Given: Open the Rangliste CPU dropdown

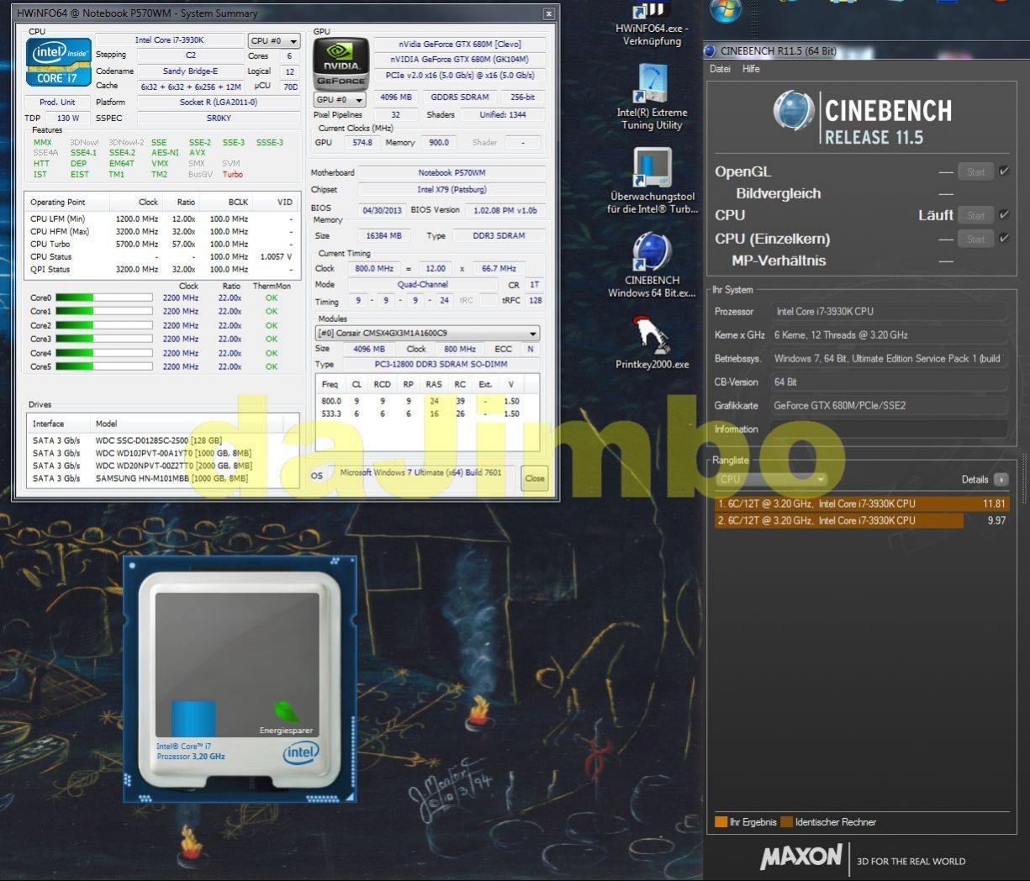Looking at the screenshot, I should [771, 479].
